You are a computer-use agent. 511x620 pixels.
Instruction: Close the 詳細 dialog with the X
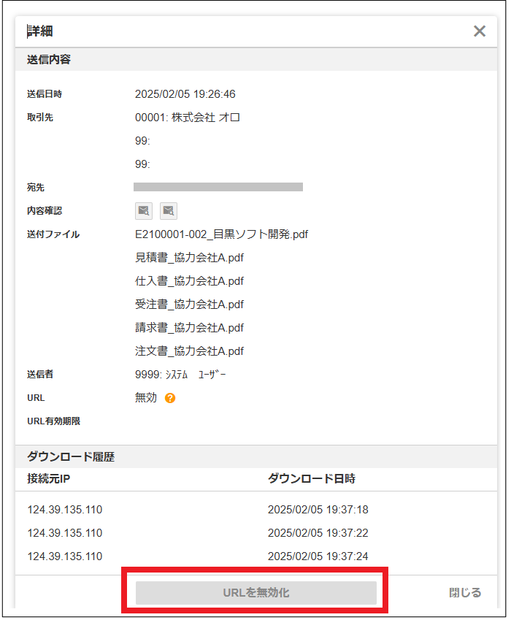point(480,31)
